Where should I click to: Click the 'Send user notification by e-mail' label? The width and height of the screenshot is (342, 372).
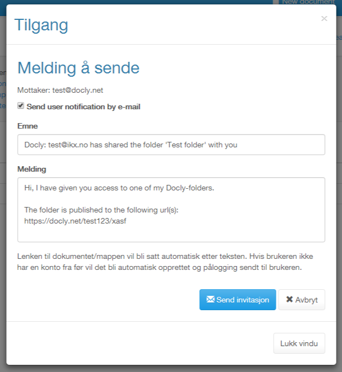(x=83, y=107)
